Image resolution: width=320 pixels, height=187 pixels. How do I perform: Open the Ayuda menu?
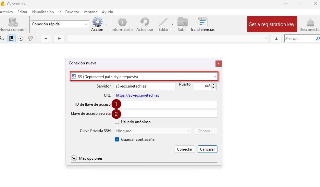coord(107,12)
